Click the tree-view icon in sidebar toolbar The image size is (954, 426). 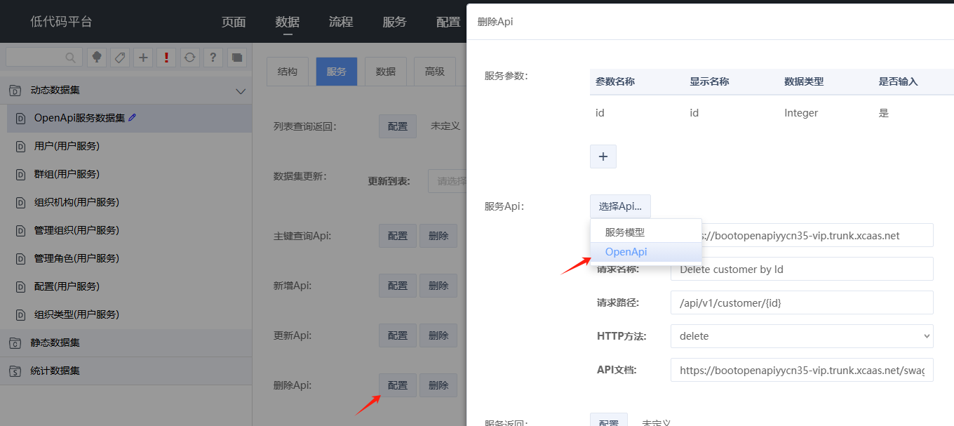(x=97, y=58)
